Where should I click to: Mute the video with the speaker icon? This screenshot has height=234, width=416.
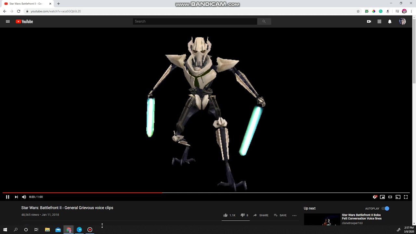click(24, 197)
